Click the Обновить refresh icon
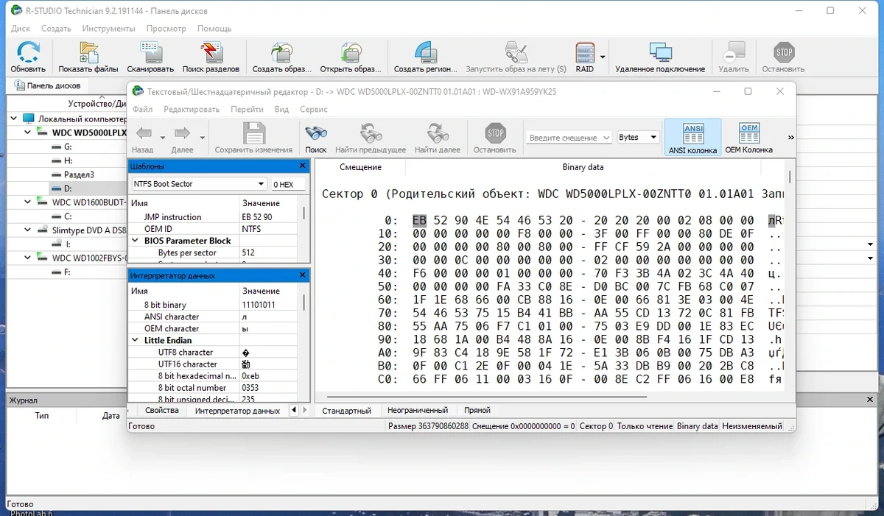This screenshot has height=516, width=884. point(28,53)
